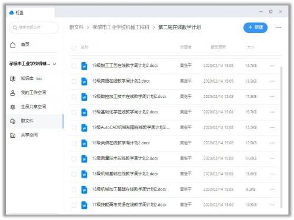Image resolution: width=294 pixels, height=220 pixels.
Task: Sort by 创建者 column header
Action: pos(186,47)
